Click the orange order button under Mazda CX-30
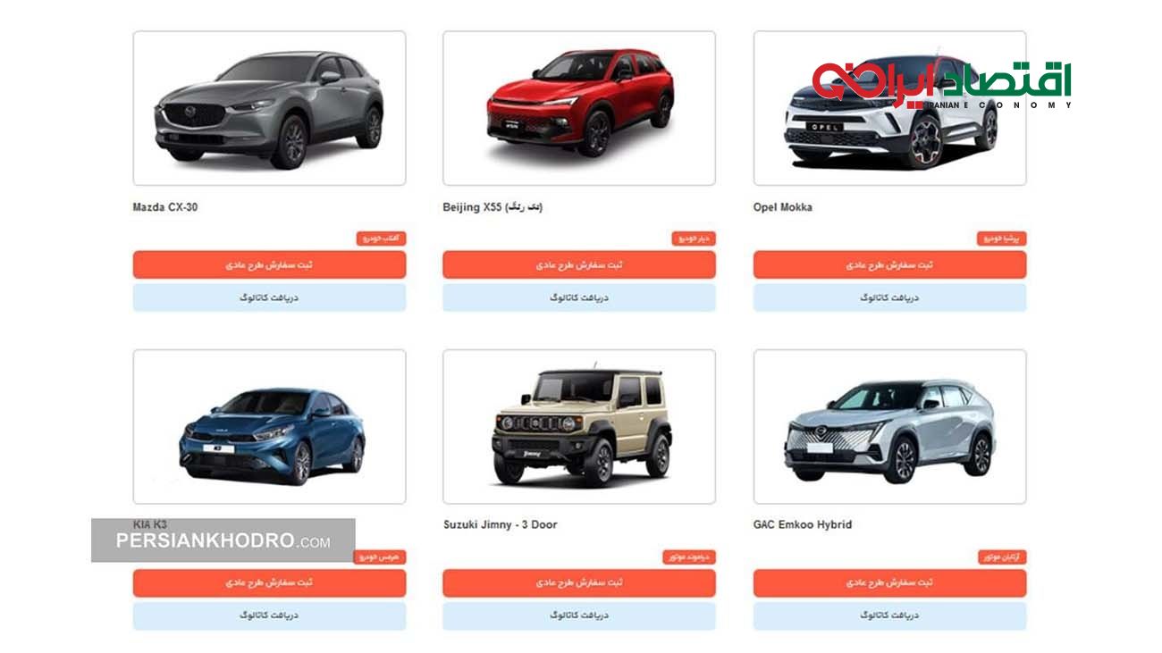Image resolution: width=1162 pixels, height=653 pixels. tap(269, 264)
